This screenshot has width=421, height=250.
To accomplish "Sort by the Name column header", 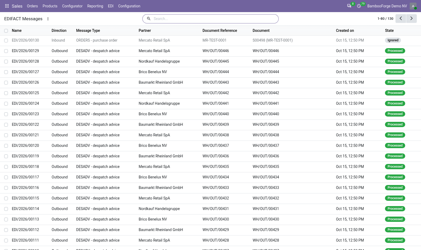I will pos(17,31).
